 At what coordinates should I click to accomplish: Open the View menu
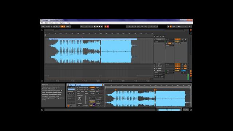coord(57,23)
